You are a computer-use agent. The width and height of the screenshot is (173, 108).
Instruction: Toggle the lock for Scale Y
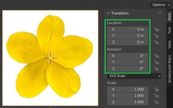coord(156,96)
